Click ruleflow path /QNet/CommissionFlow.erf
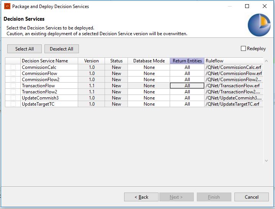 (234, 73)
